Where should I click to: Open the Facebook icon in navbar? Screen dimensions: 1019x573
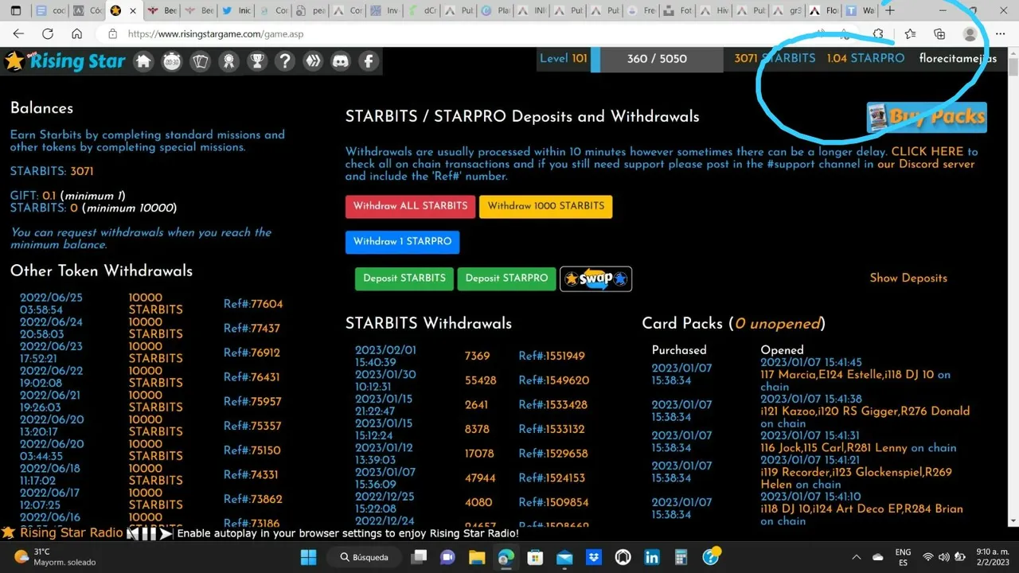[369, 61]
